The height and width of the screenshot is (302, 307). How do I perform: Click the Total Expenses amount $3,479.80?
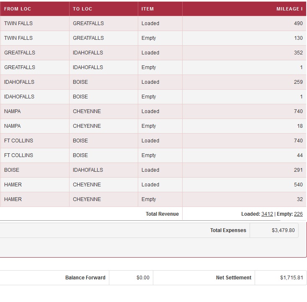pyautogui.click(x=283, y=230)
